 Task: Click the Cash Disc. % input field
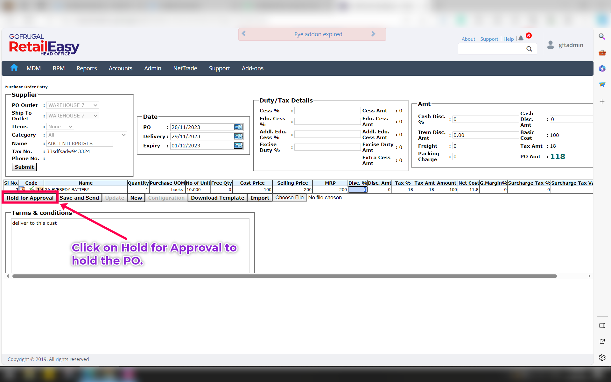click(x=485, y=119)
